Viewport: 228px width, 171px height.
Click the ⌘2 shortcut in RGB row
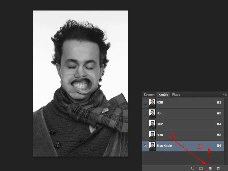pos(219,102)
